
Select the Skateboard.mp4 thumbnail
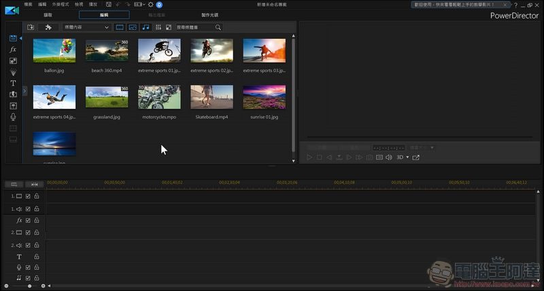(x=211, y=97)
